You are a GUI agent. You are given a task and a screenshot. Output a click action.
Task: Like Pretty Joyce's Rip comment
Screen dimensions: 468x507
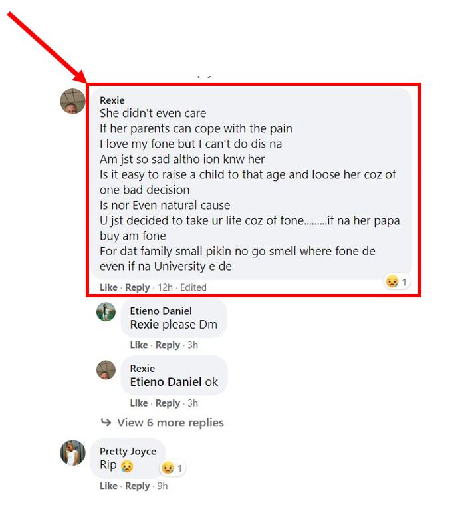108,486
